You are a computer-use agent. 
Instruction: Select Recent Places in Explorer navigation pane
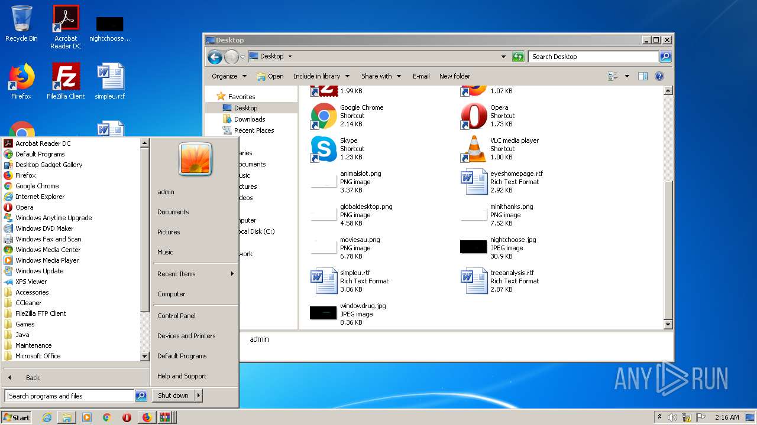254,130
